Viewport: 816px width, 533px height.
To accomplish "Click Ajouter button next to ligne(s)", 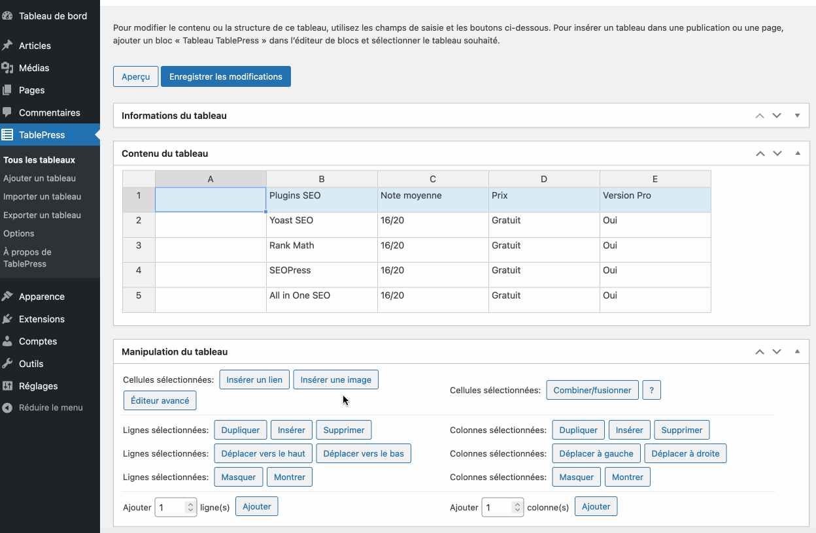I will click(x=257, y=506).
